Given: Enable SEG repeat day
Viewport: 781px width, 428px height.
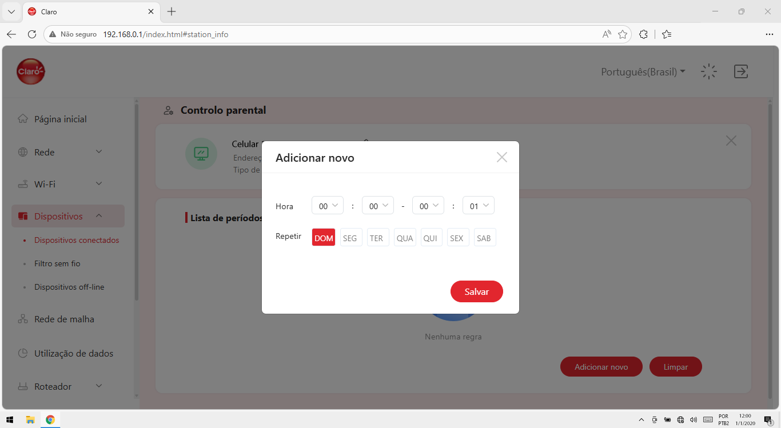Looking at the screenshot, I should click(350, 238).
